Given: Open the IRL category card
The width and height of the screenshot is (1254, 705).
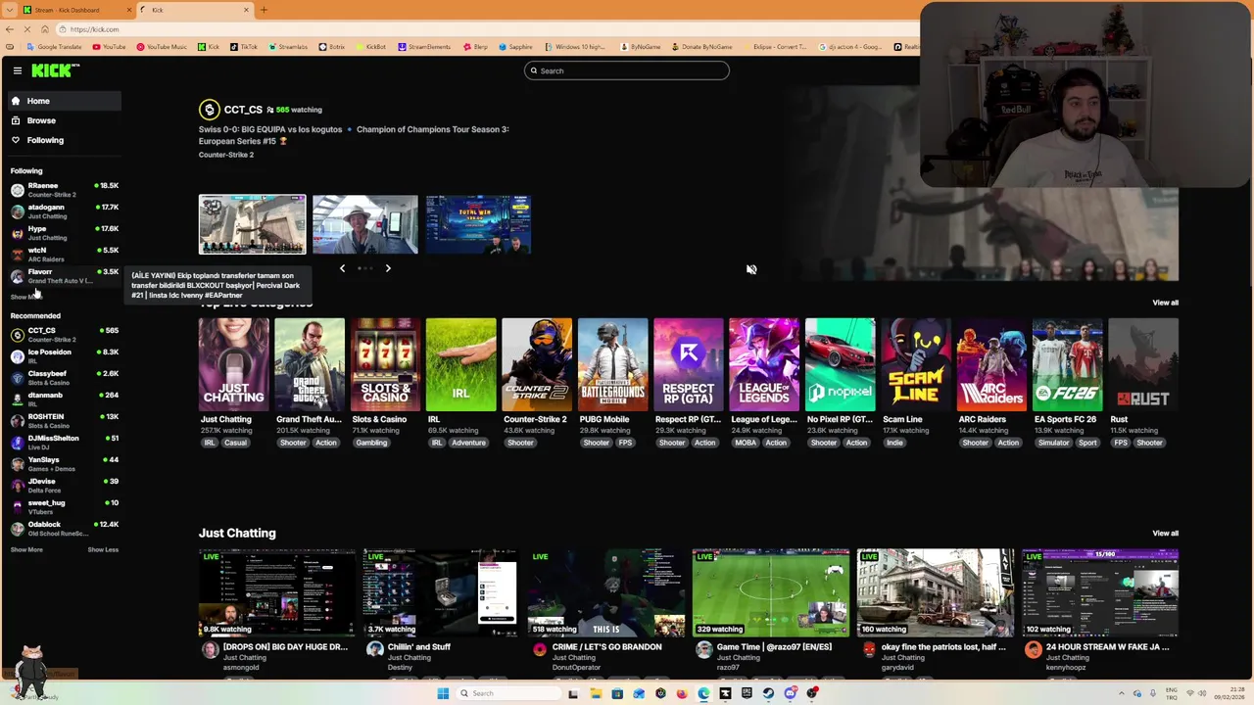Looking at the screenshot, I should [x=460, y=364].
